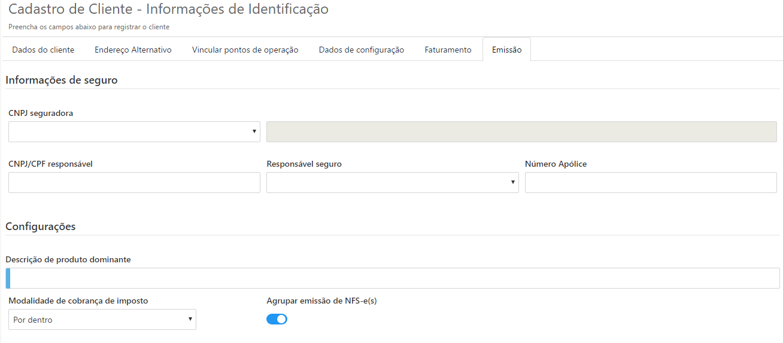This screenshot has width=783, height=343.
Task: Click the CNPJ seguradora label
Action: pyautogui.click(x=41, y=113)
